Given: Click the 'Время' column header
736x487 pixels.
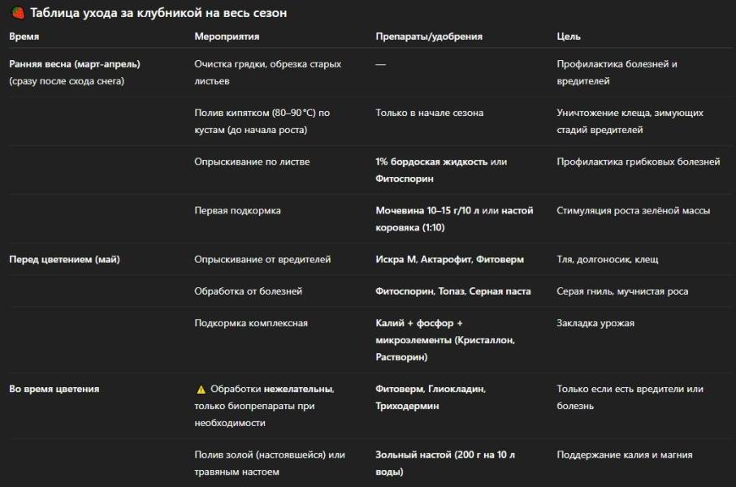Looking at the screenshot, I should click(x=24, y=37).
